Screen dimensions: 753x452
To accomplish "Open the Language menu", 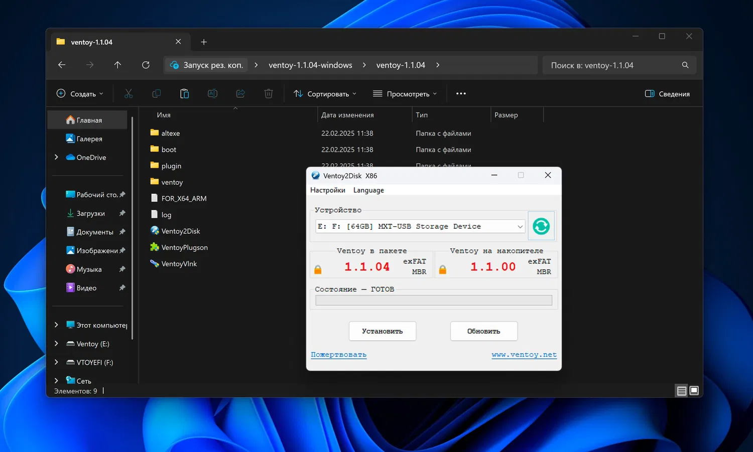I will coord(368,190).
